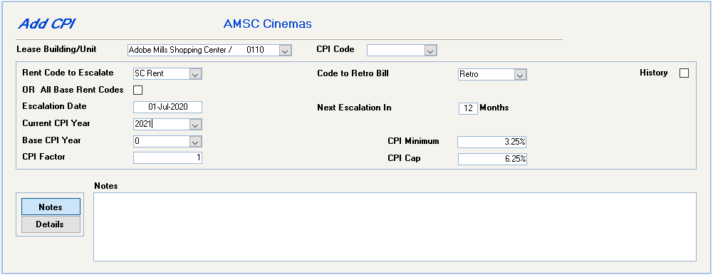This screenshot has height=275, width=713.
Task: Click the CPI Minimum field showing 3.25%
Action: point(492,142)
